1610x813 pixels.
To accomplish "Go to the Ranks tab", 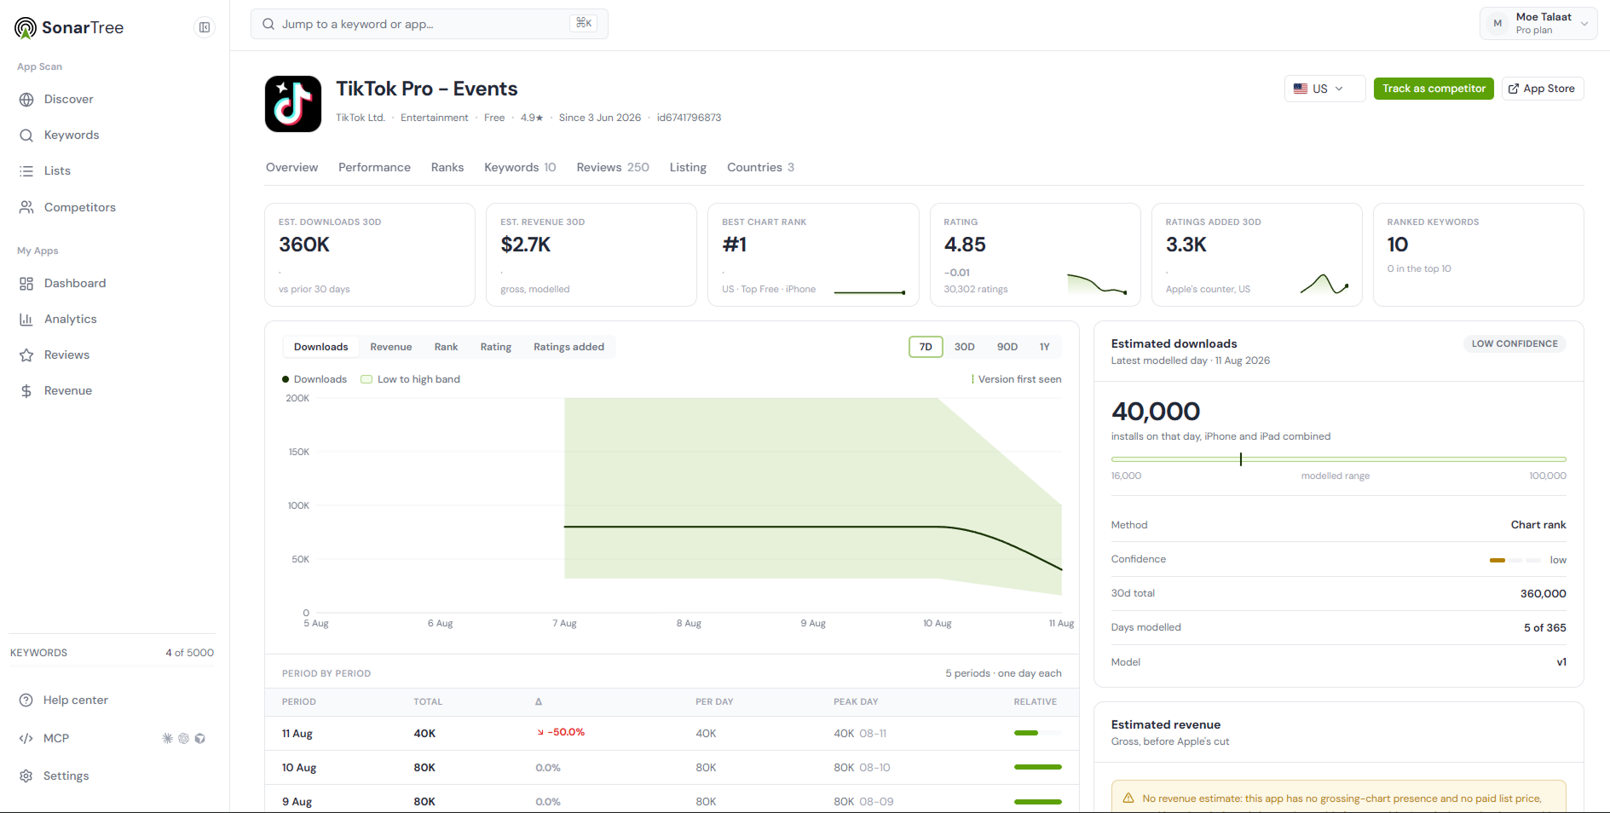I will click(x=447, y=168).
